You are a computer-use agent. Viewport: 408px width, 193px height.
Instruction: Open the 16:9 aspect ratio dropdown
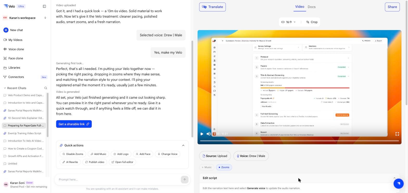[289, 22]
